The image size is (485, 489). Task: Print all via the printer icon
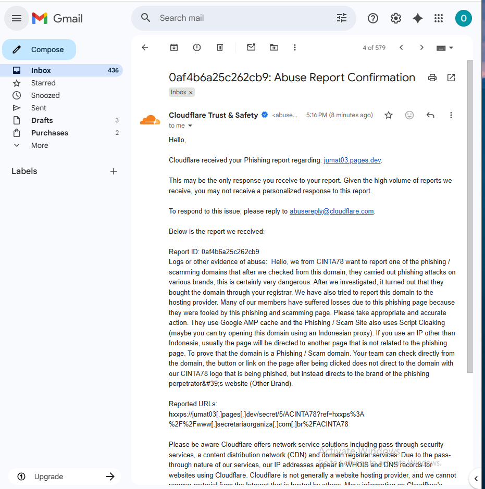(x=432, y=78)
